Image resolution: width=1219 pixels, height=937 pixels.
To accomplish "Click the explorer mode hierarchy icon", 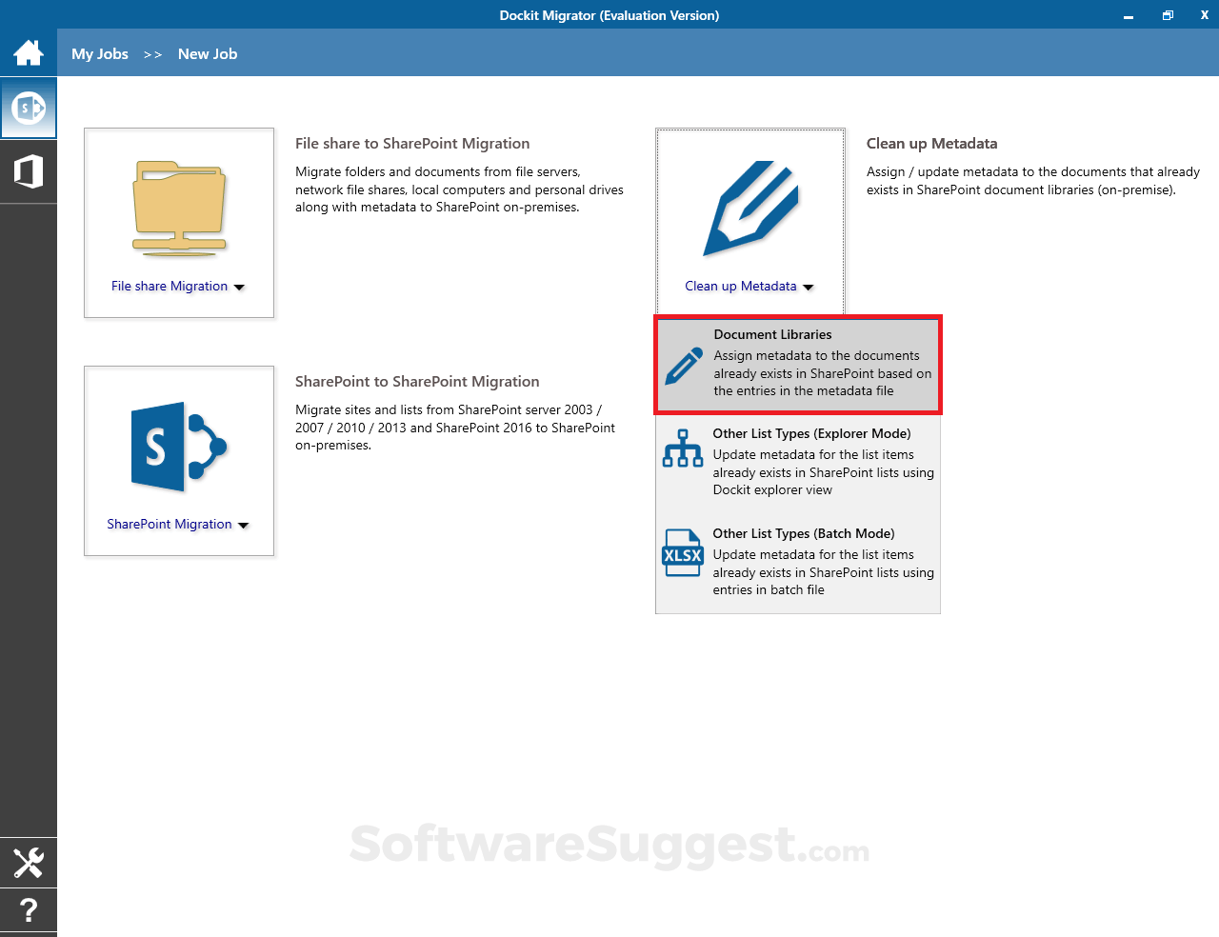I will [683, 449].
